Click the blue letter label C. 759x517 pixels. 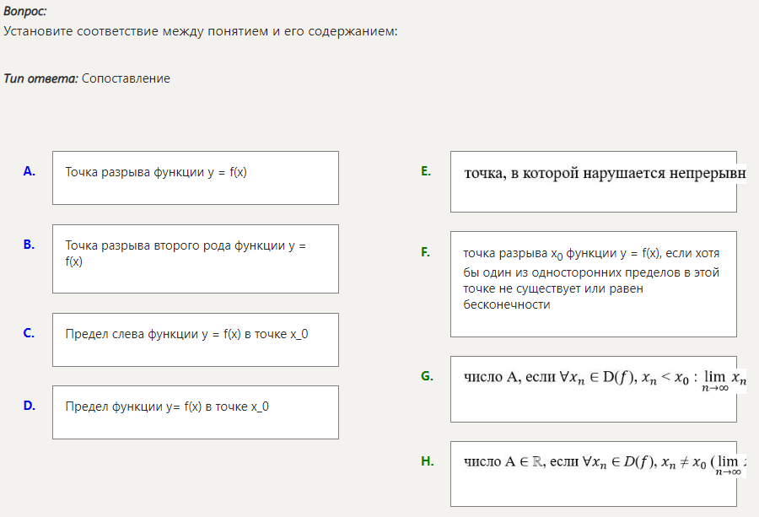pyautogui.click(x=30, y=333)
